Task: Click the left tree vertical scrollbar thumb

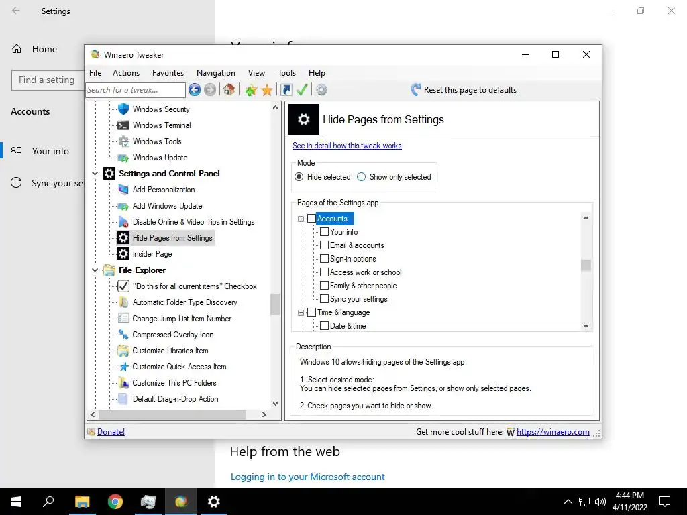Action: tap(275, 304)
